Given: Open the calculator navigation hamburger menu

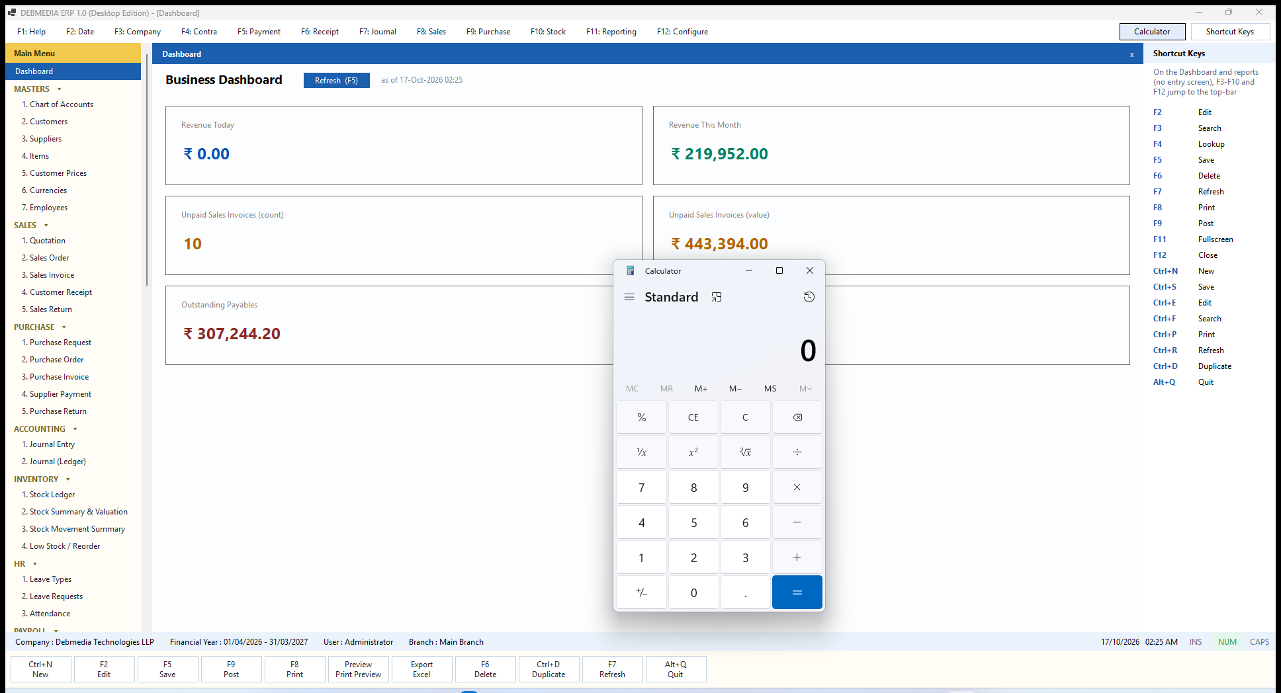Looking at the screenshot, I should pos(629,297).
